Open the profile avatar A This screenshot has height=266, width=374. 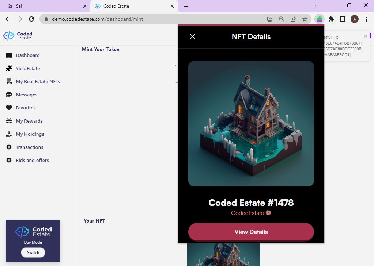[355, 19]
